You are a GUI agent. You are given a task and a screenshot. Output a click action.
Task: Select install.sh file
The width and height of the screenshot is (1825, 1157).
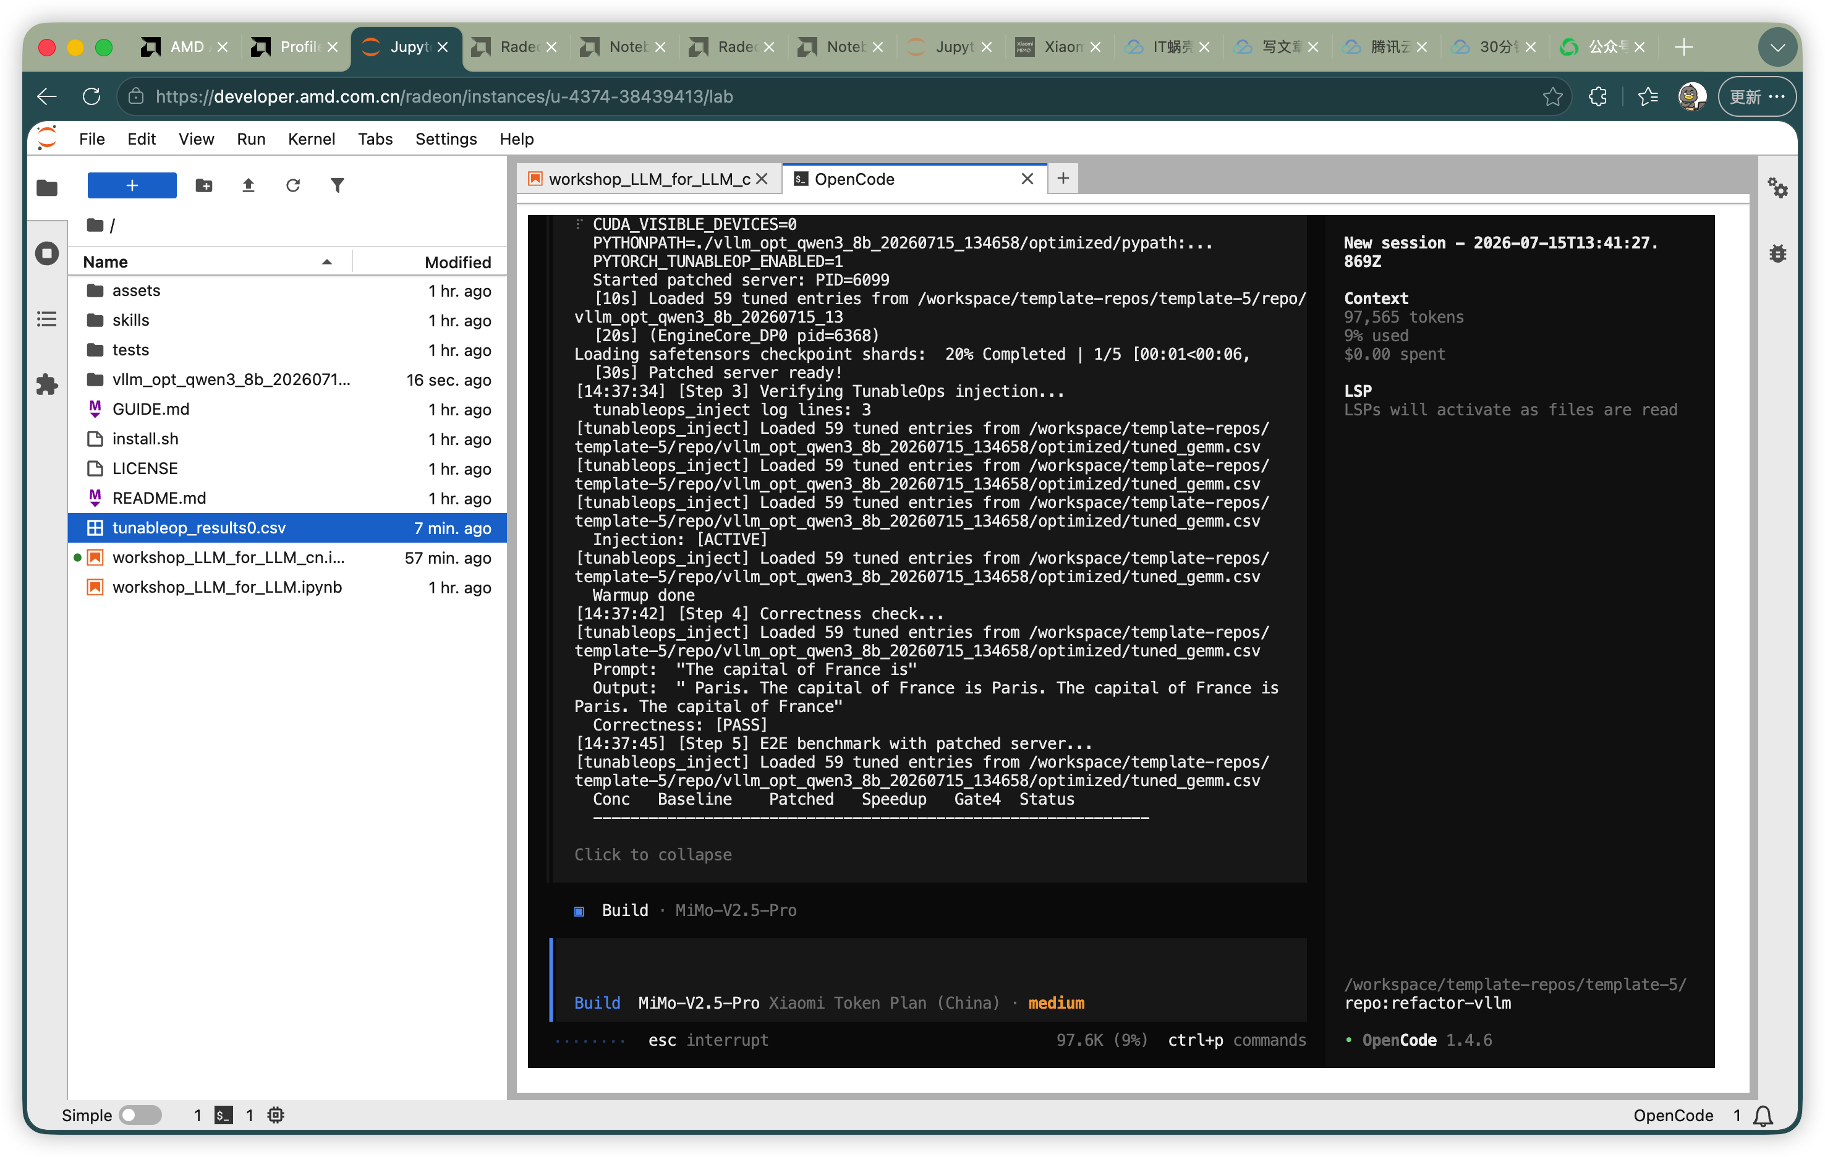(x=287, y=439)
